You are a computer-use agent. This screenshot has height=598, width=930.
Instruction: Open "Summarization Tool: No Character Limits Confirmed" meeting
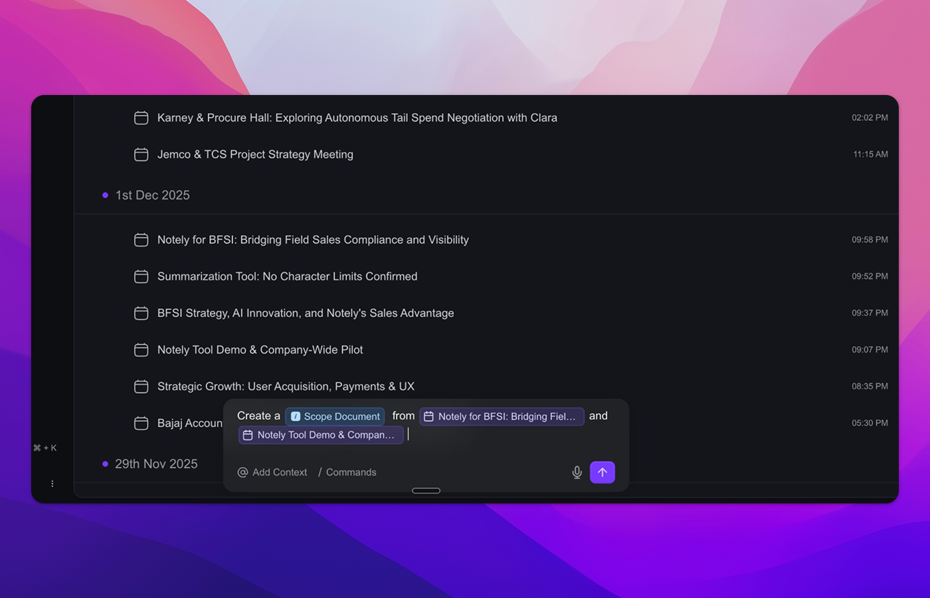tap(287, 276)
